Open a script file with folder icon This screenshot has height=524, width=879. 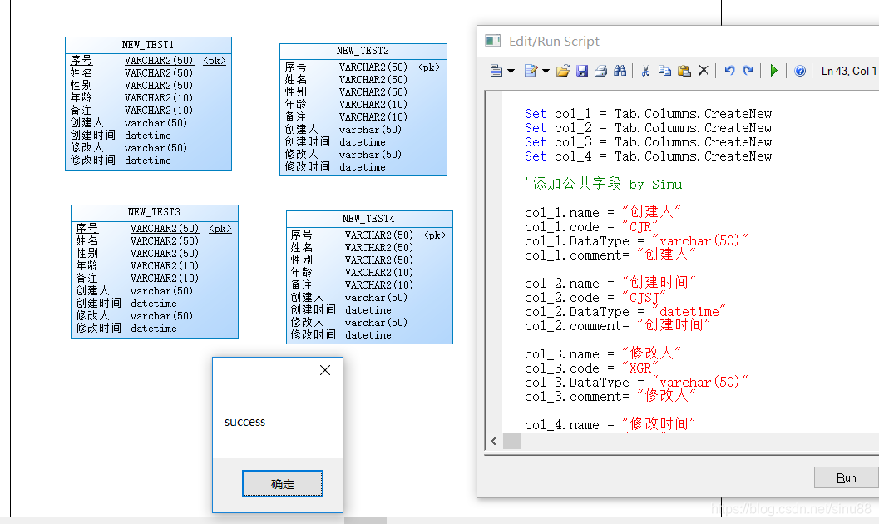(x=563, y=71)
